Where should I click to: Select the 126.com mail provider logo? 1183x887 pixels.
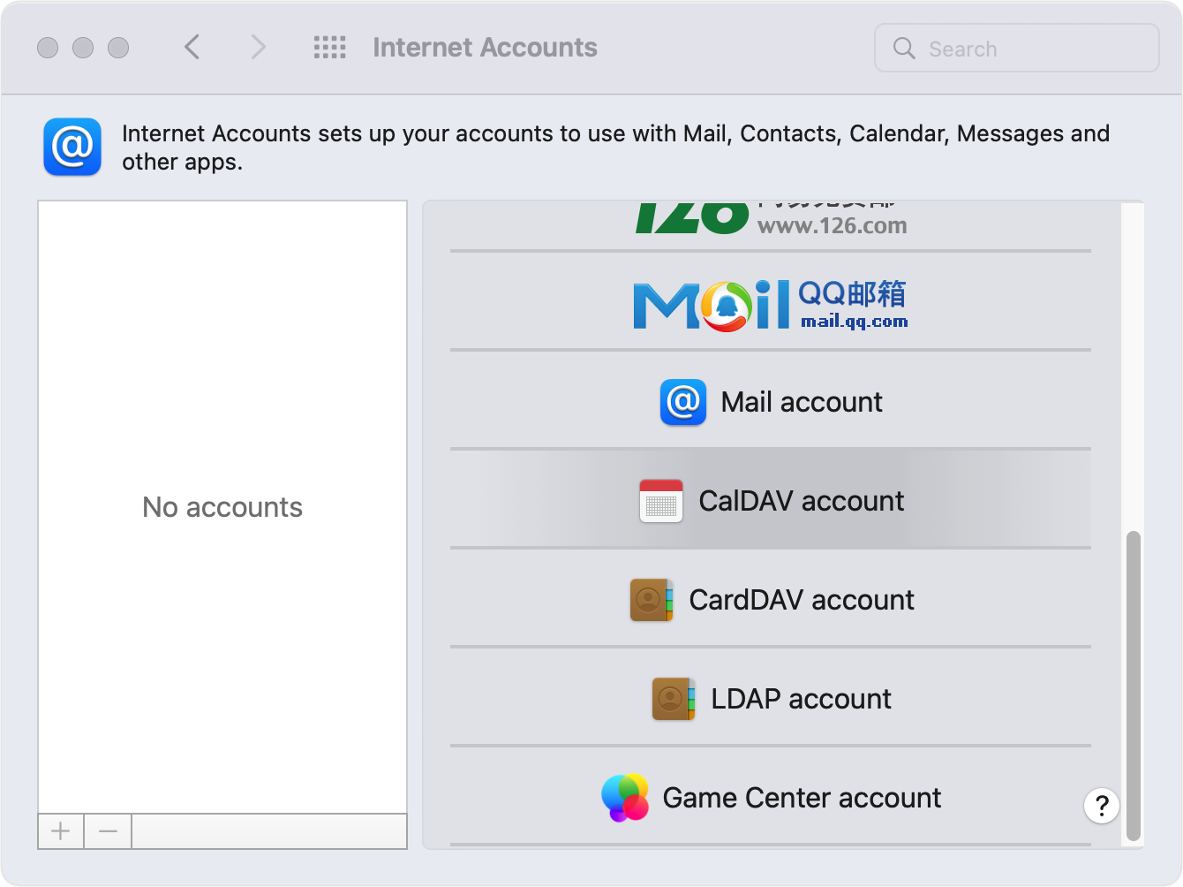pos(770,218)
